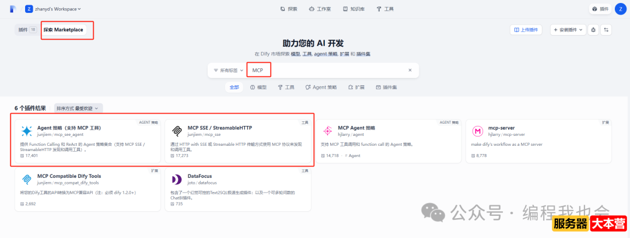
Task: Click the MCP SSE / StreamableHTTP plugin icon
Action: coord(177,131)
